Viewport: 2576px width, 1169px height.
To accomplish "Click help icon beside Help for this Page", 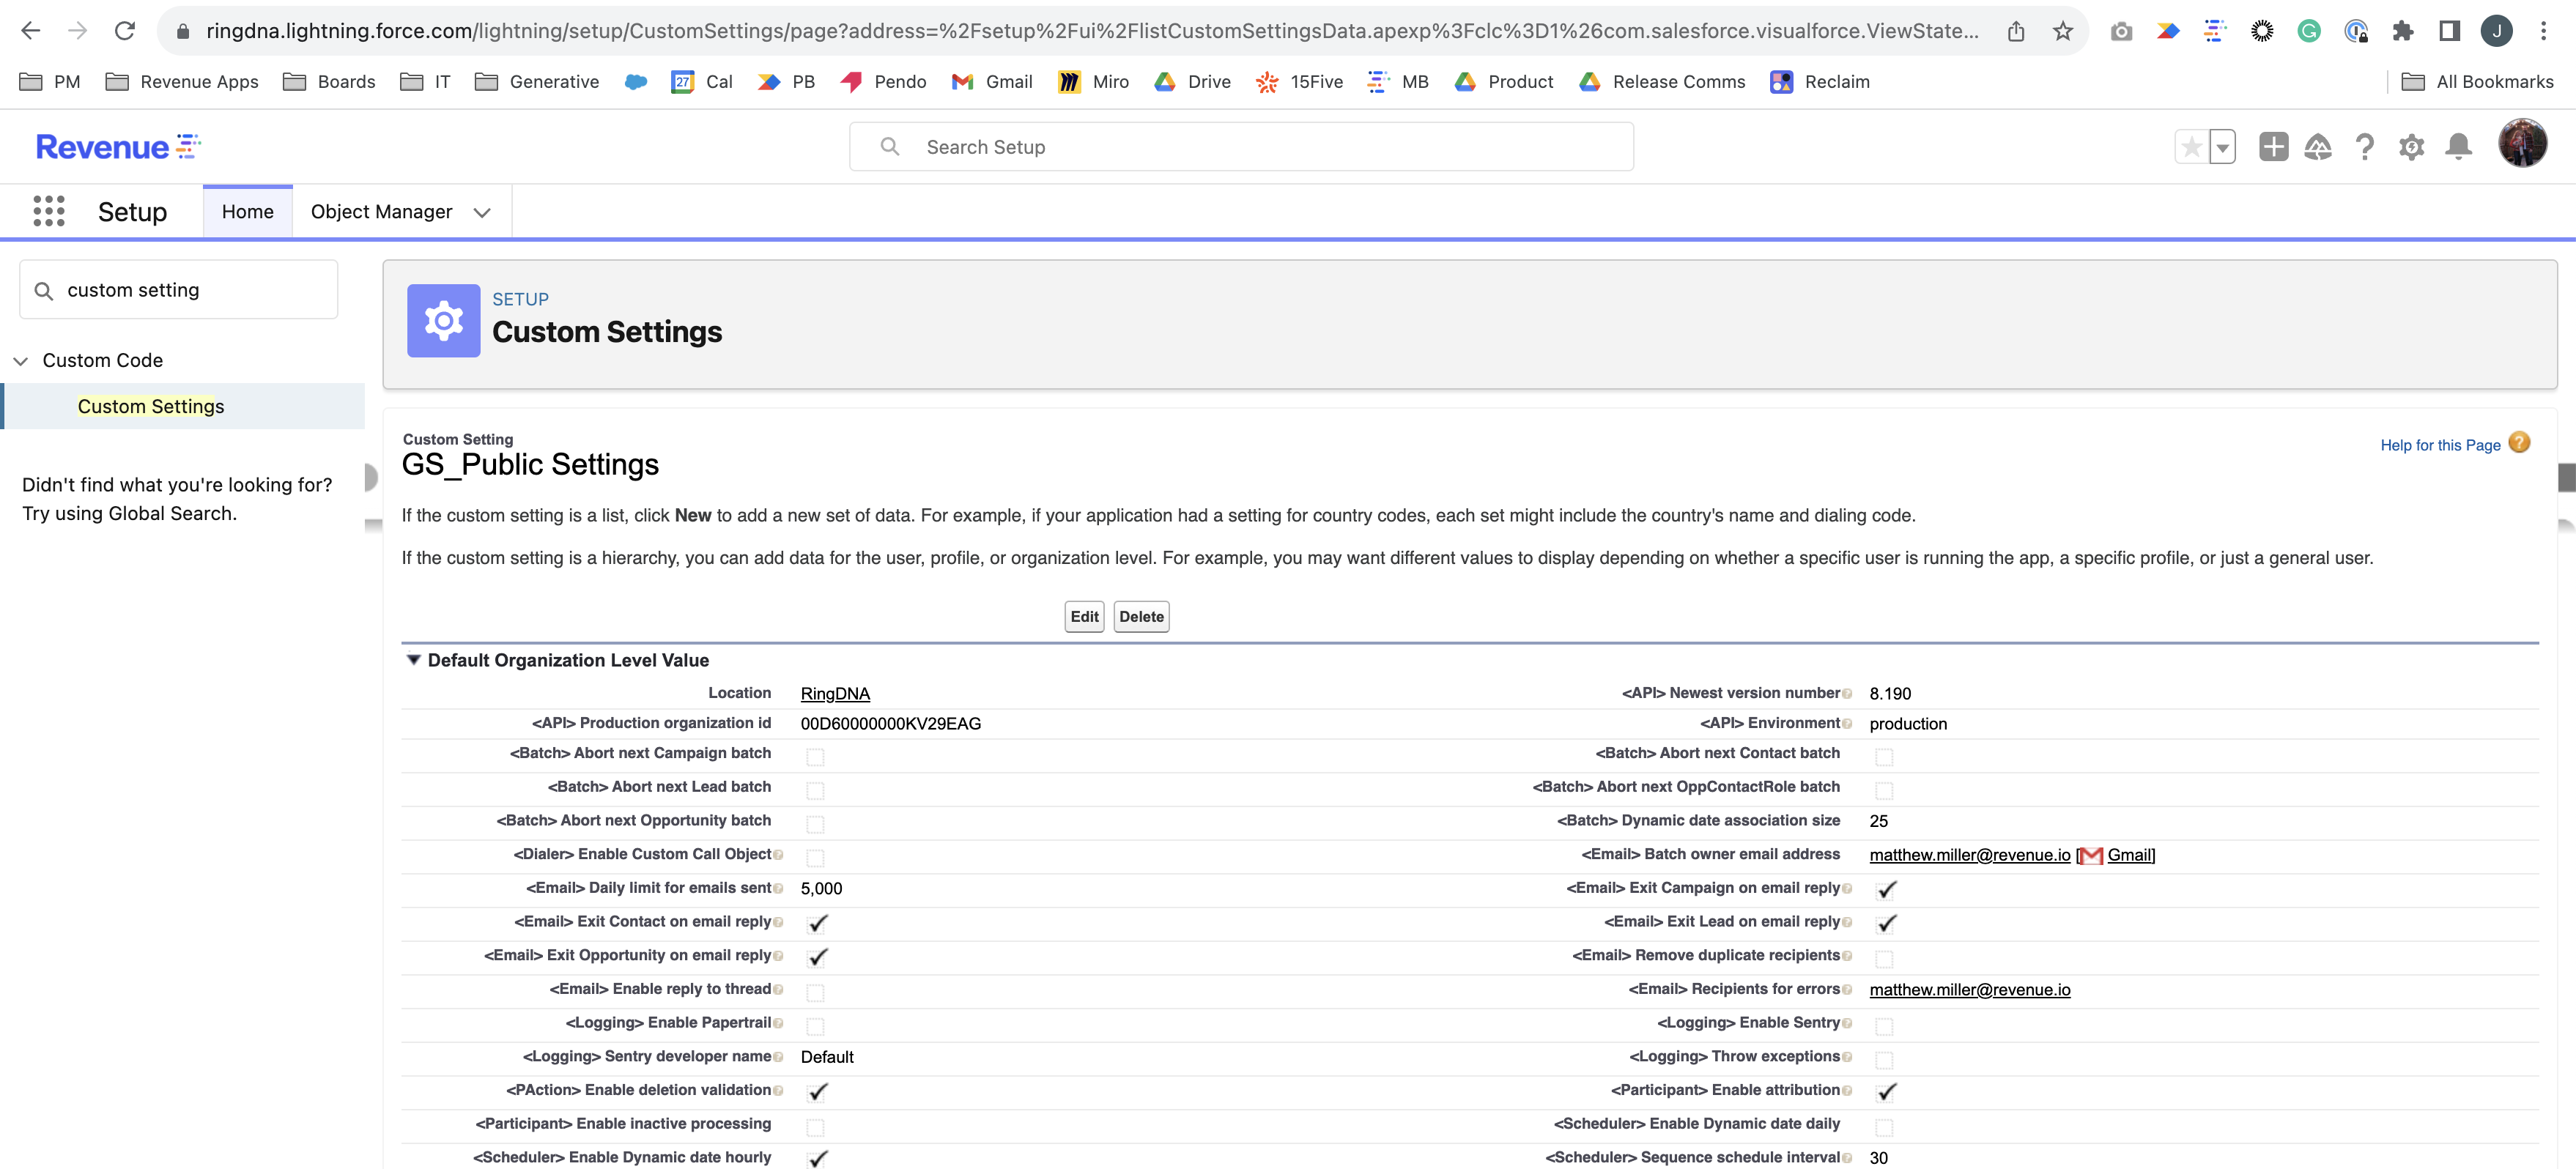I will (x=2519, y=442).
